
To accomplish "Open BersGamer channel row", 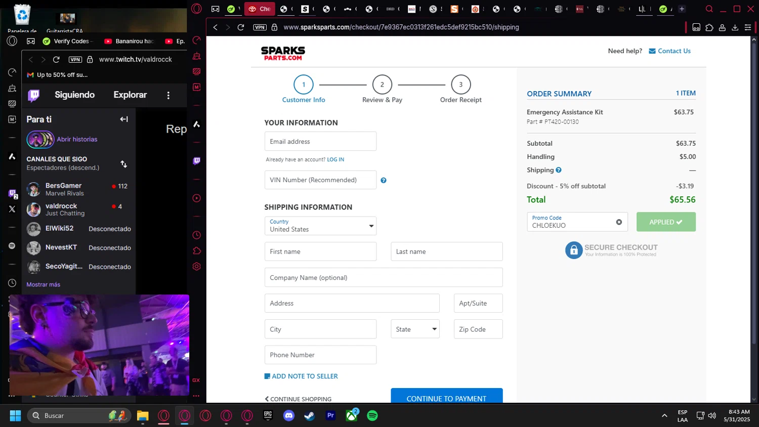I will click(x=78, y=189).
